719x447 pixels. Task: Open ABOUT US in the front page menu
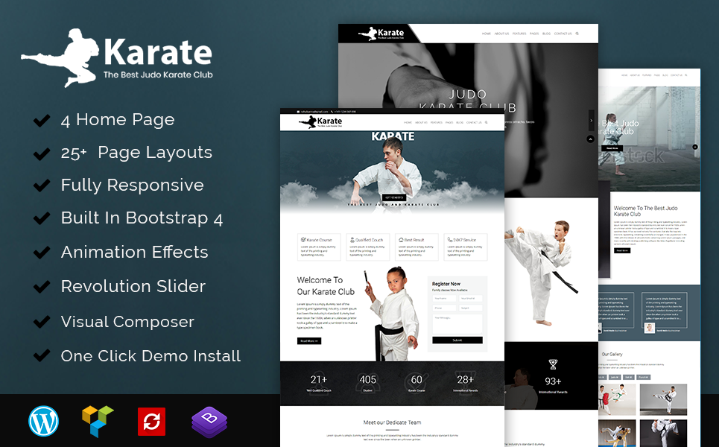click(x=421, y=122)
